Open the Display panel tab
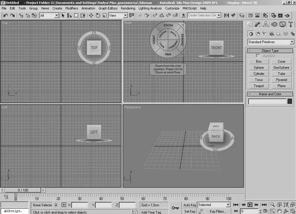Viewport: 296px width, 214px height. (283, 24)
